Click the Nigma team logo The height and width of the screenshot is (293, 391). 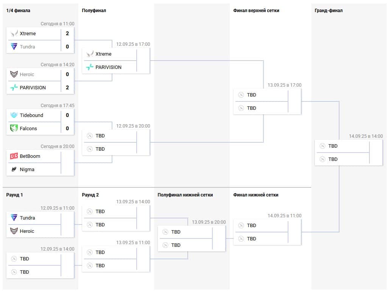point(14,169)
